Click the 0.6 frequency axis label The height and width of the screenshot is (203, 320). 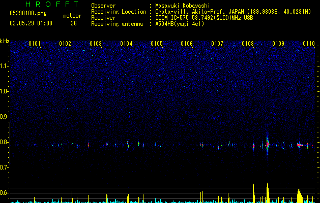[5, 193]
